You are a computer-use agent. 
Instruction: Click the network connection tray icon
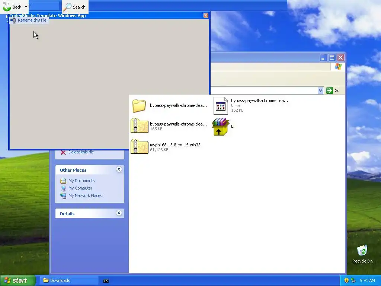(x=353, y=280)
